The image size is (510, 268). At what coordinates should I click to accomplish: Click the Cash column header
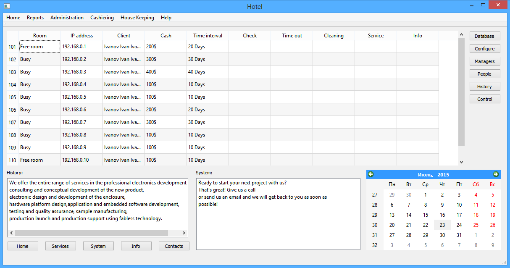[x=166, y=36]
